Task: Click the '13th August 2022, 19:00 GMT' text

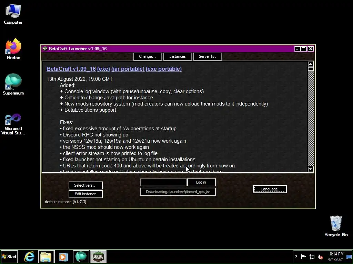Action: [80, 79]
